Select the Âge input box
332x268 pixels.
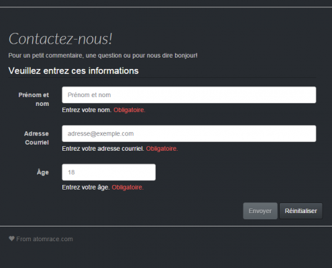point(109,172)
